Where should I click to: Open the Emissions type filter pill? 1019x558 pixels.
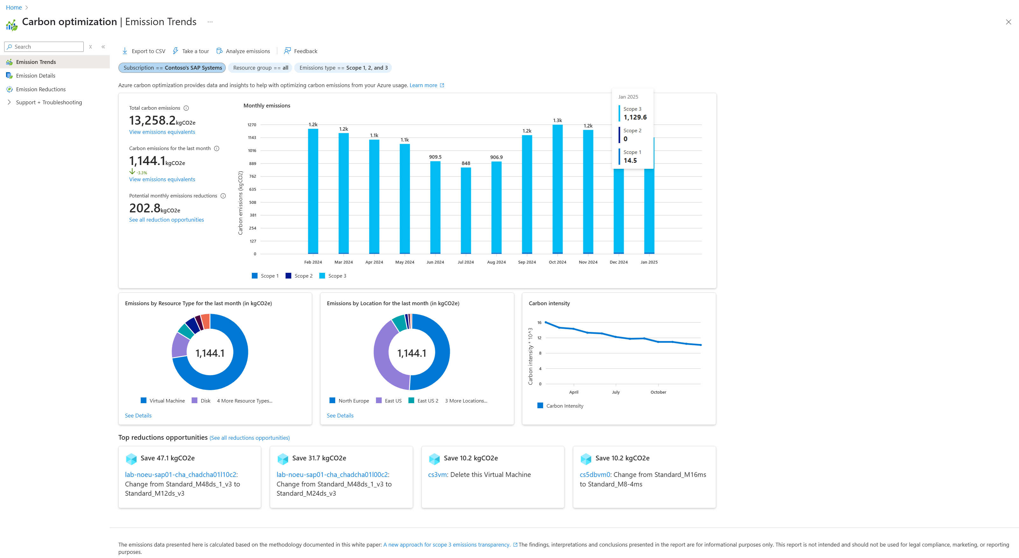coord(343,68)
